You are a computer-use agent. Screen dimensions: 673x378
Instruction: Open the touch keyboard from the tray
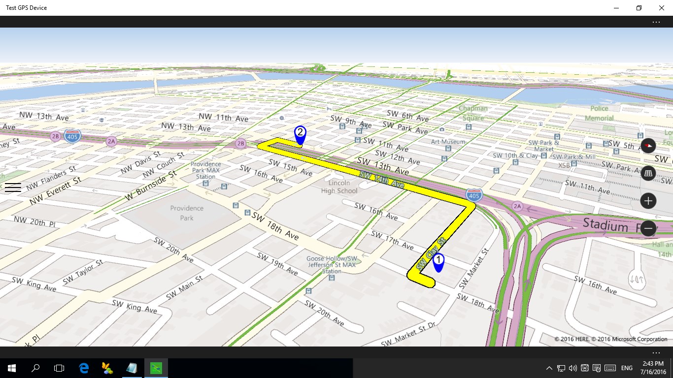point(610,368)
